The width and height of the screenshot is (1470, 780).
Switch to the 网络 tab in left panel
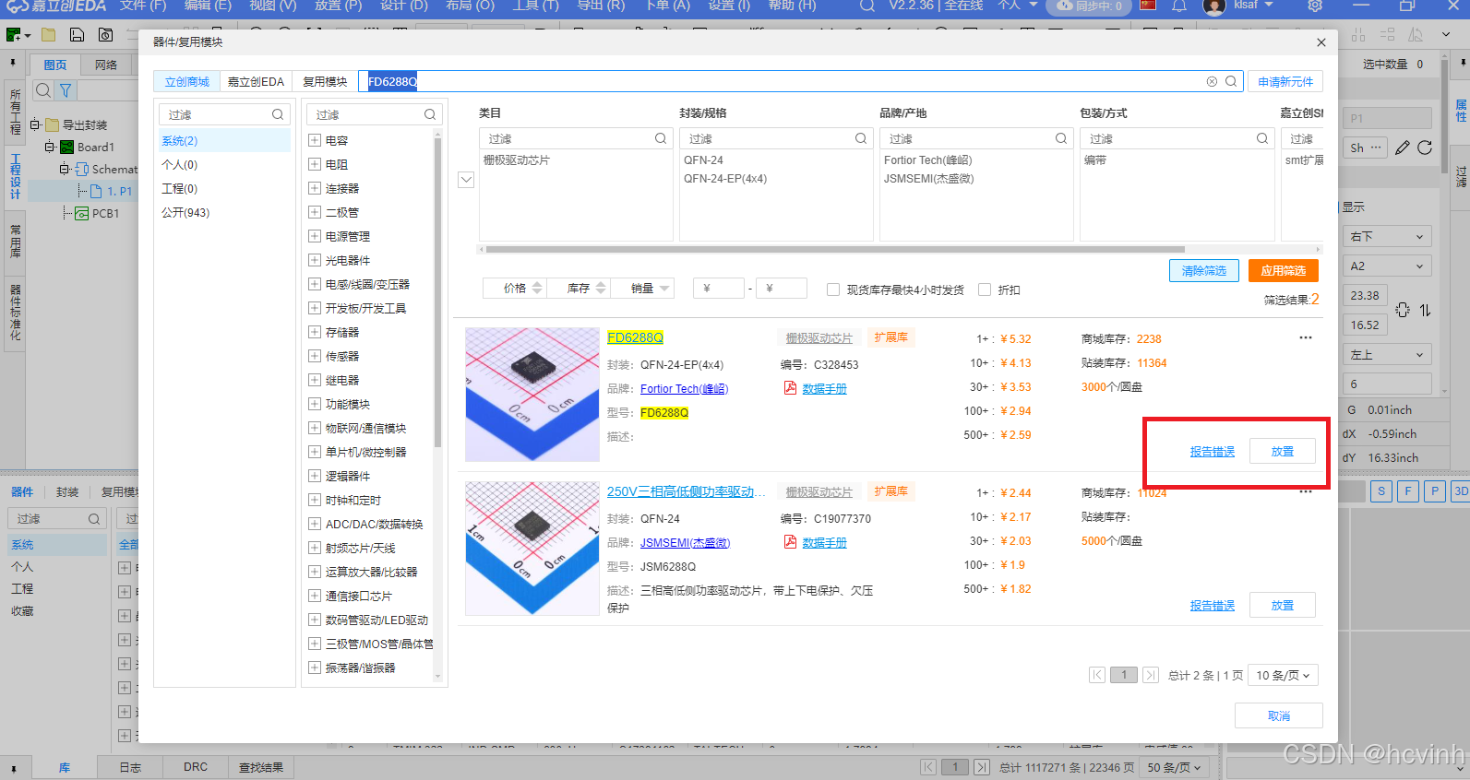click(x=106, y=65)
